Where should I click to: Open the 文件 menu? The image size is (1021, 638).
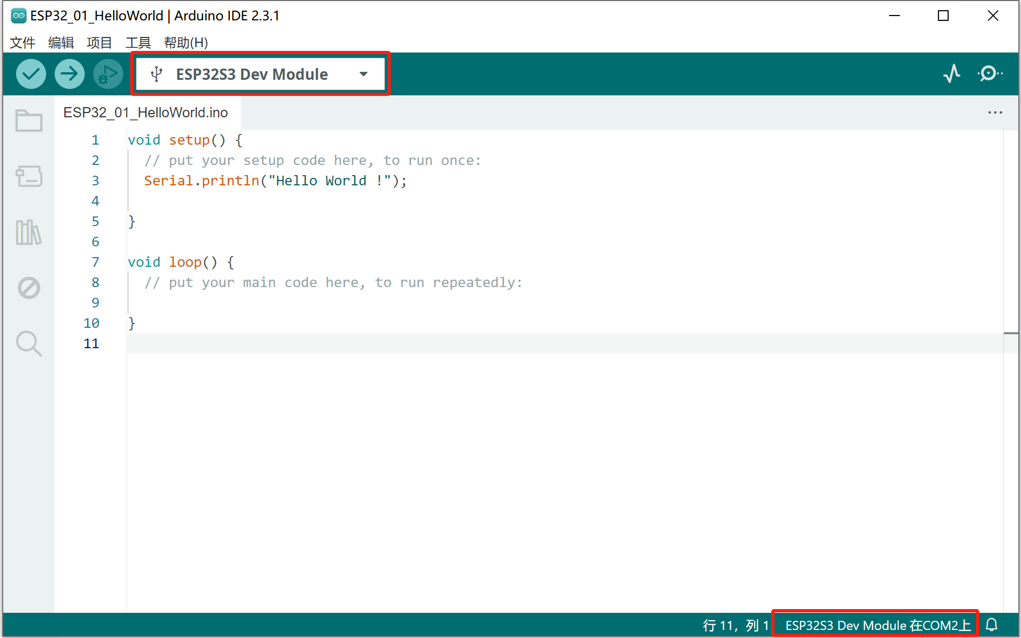(x=22, y=43)
